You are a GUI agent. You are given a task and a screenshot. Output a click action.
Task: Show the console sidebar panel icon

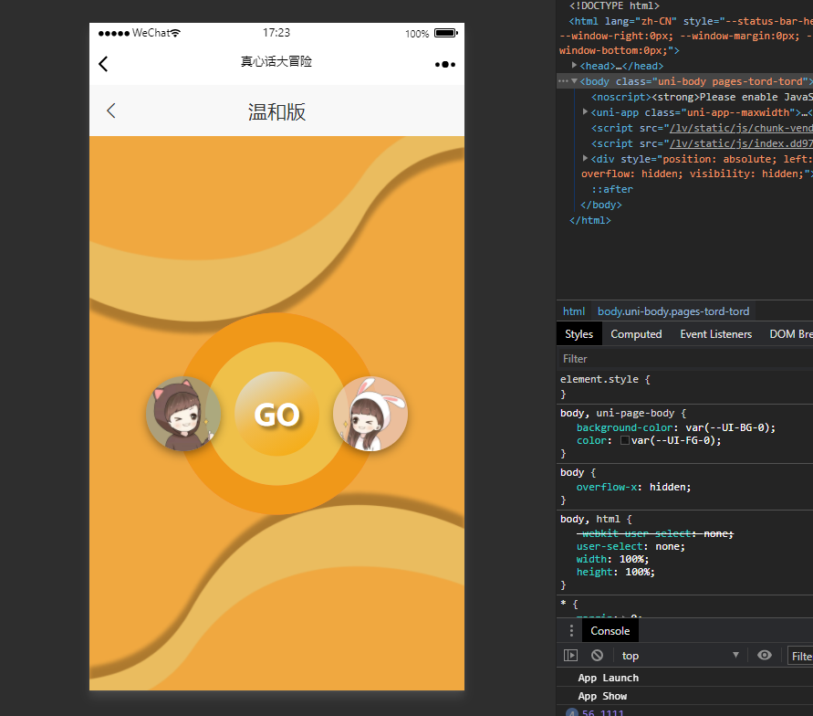tap(570, 656)
